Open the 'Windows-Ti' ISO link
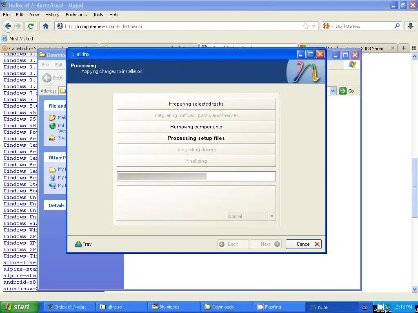This screenshot has width=418, height=313. pyautogui.click(x=20, y=256)
